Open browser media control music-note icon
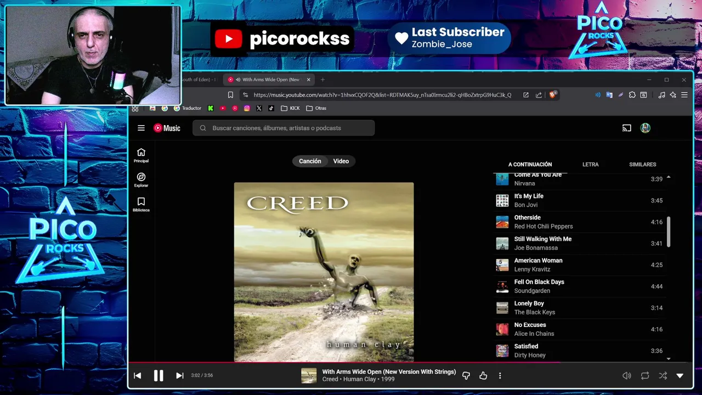The image size is (702, 395). tap(661, 95)
